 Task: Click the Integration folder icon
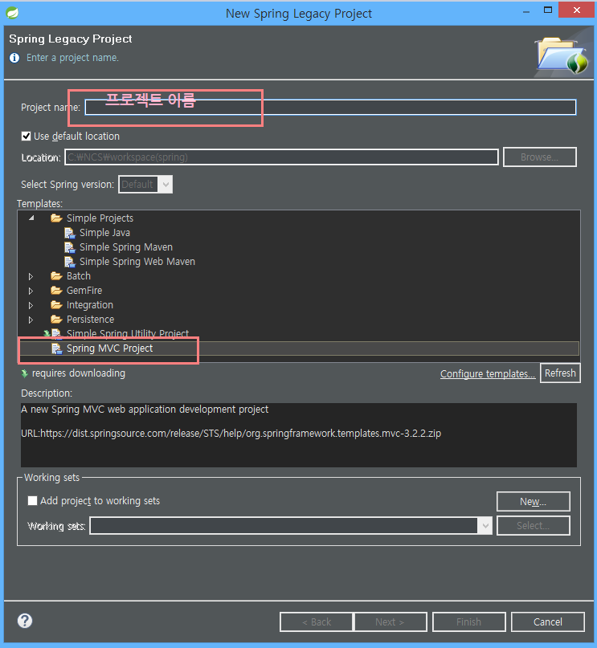[x=56, y=305]
